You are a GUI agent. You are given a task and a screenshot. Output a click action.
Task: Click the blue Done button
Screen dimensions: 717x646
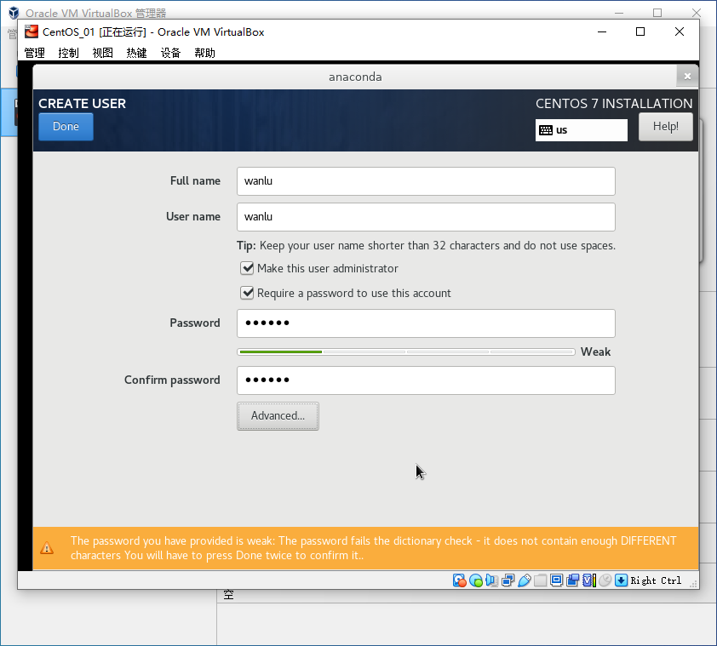[66, 127]
